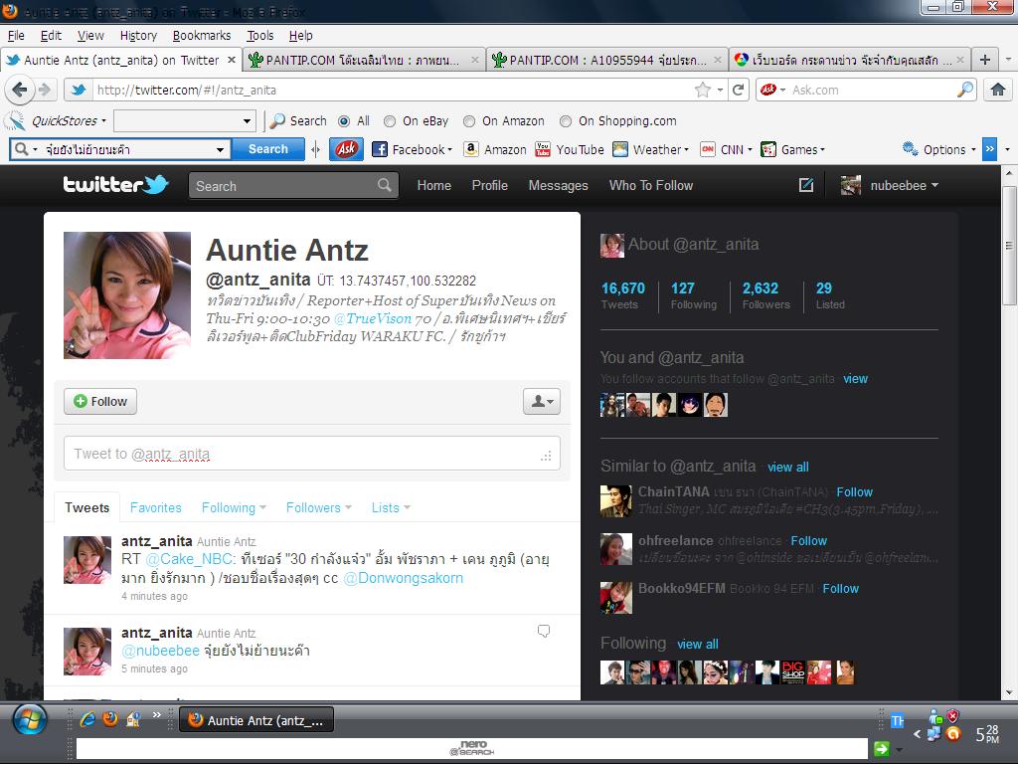
Task: Close the first PANTIP.COM tab
Action: pos(475,60)
